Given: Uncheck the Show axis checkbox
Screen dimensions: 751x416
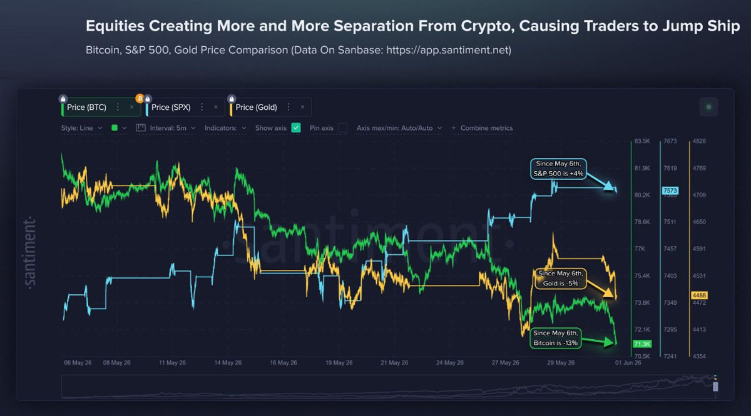Looking at the screenshot, I should tap(296, 127).
